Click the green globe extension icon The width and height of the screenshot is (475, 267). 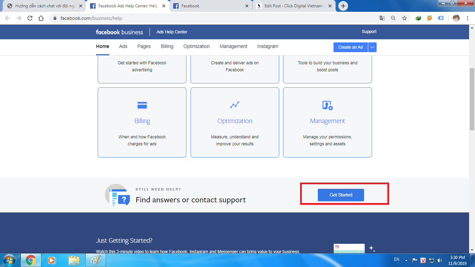click(x=418, y=18)
